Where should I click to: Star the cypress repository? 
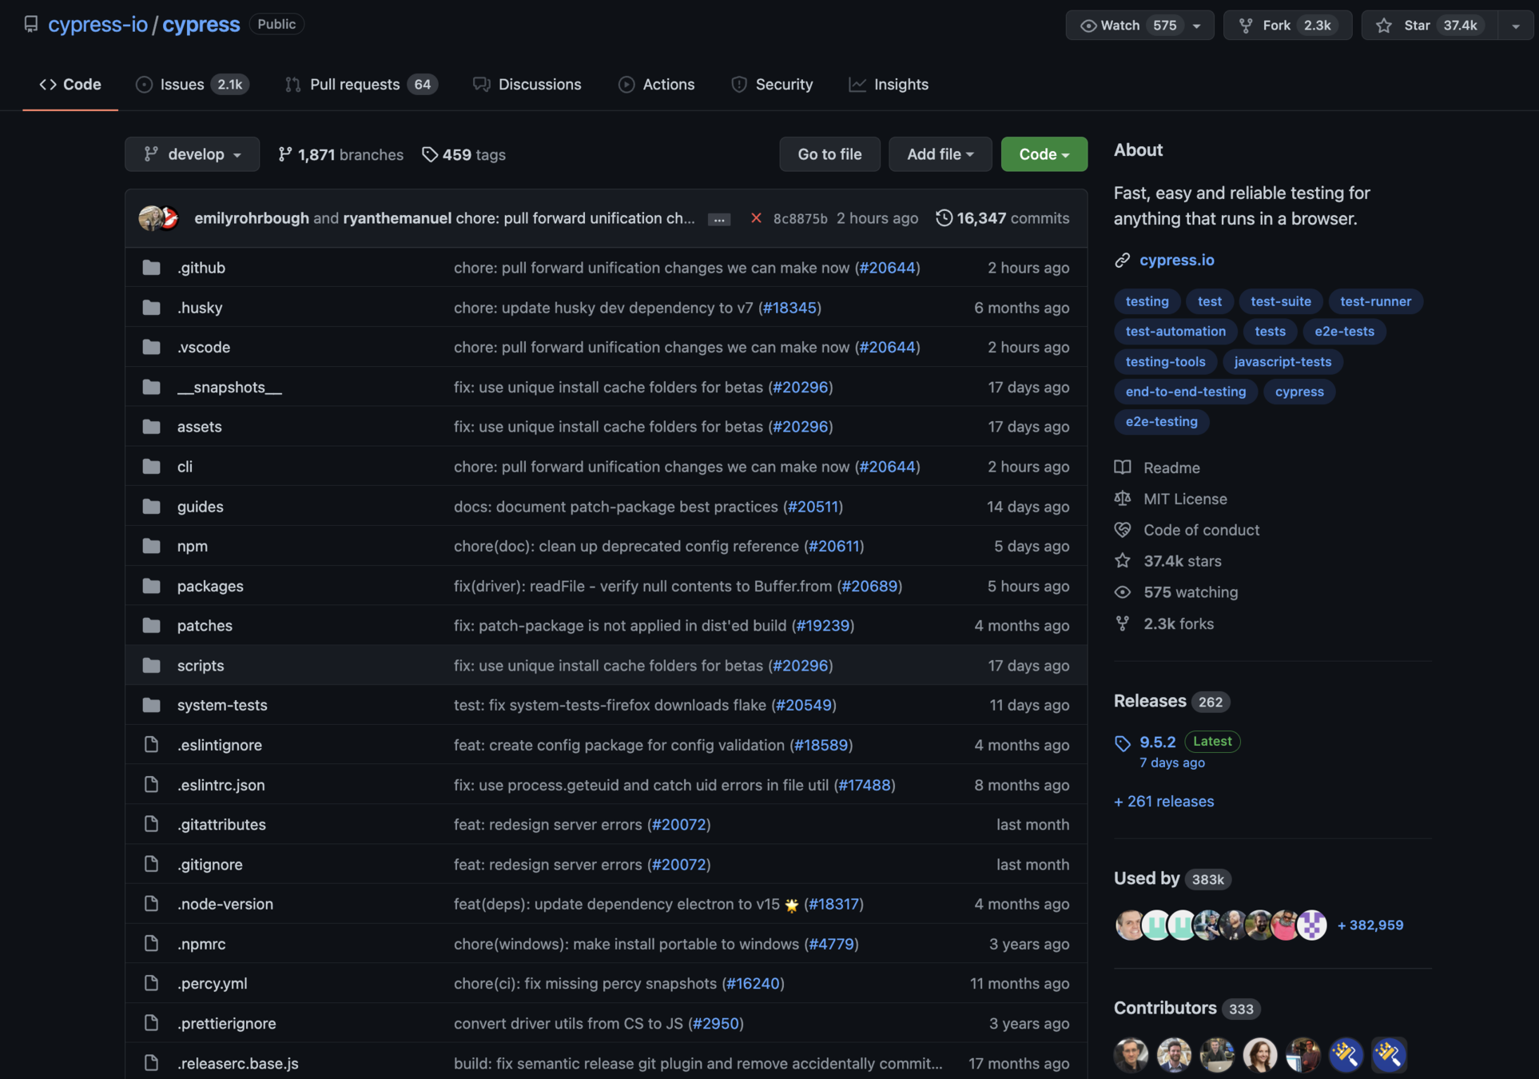click(x=1417, y=25)
